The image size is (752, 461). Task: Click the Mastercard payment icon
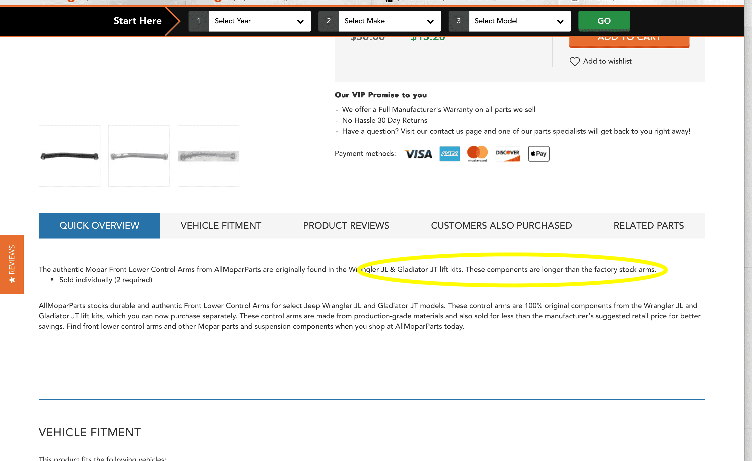(477, 153)
